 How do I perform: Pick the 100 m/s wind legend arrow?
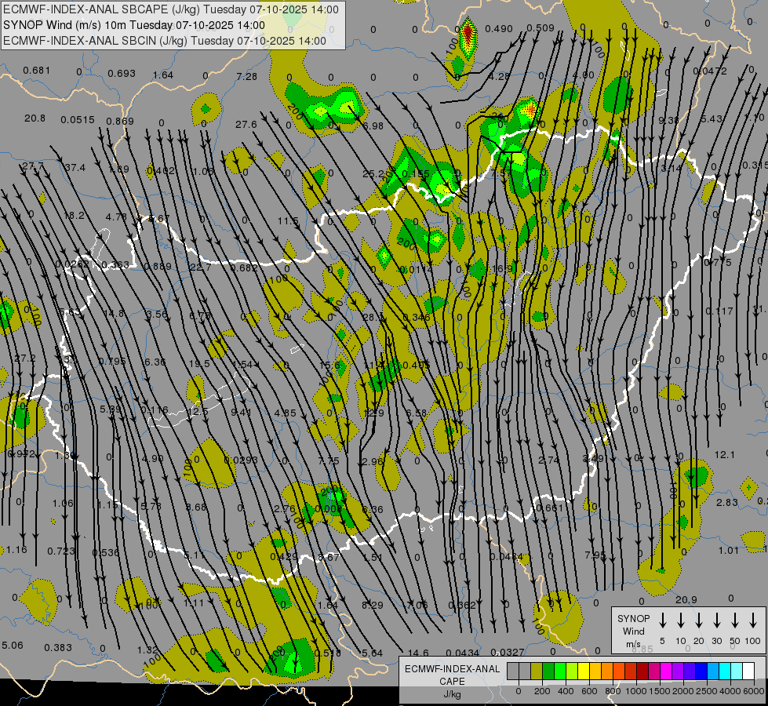[x=753, y=620]
